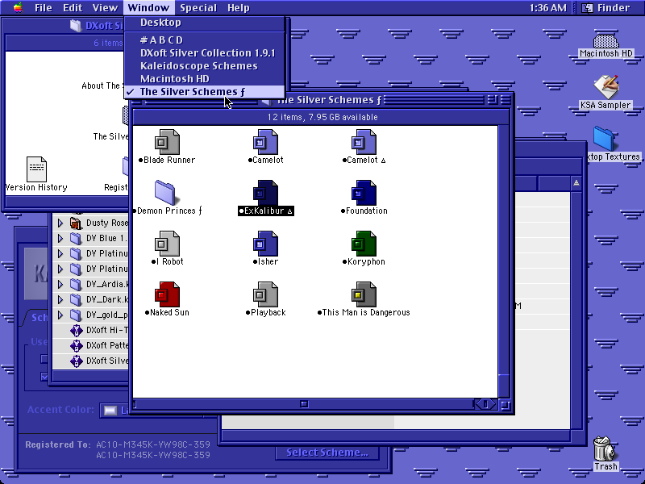Image resolution: width=645 pixels, height=484 pixels.
Task: Select the Foundation scheme file
Action: (364, 193)
